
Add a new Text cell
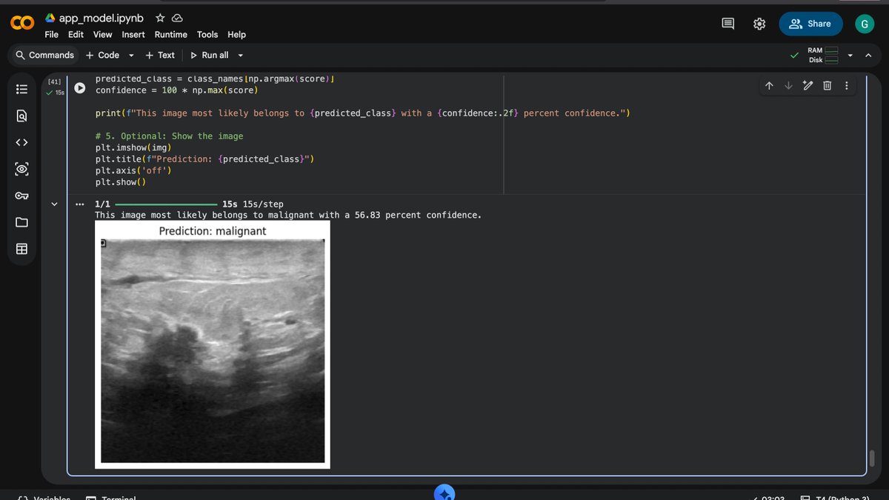(x=160, y=55)
